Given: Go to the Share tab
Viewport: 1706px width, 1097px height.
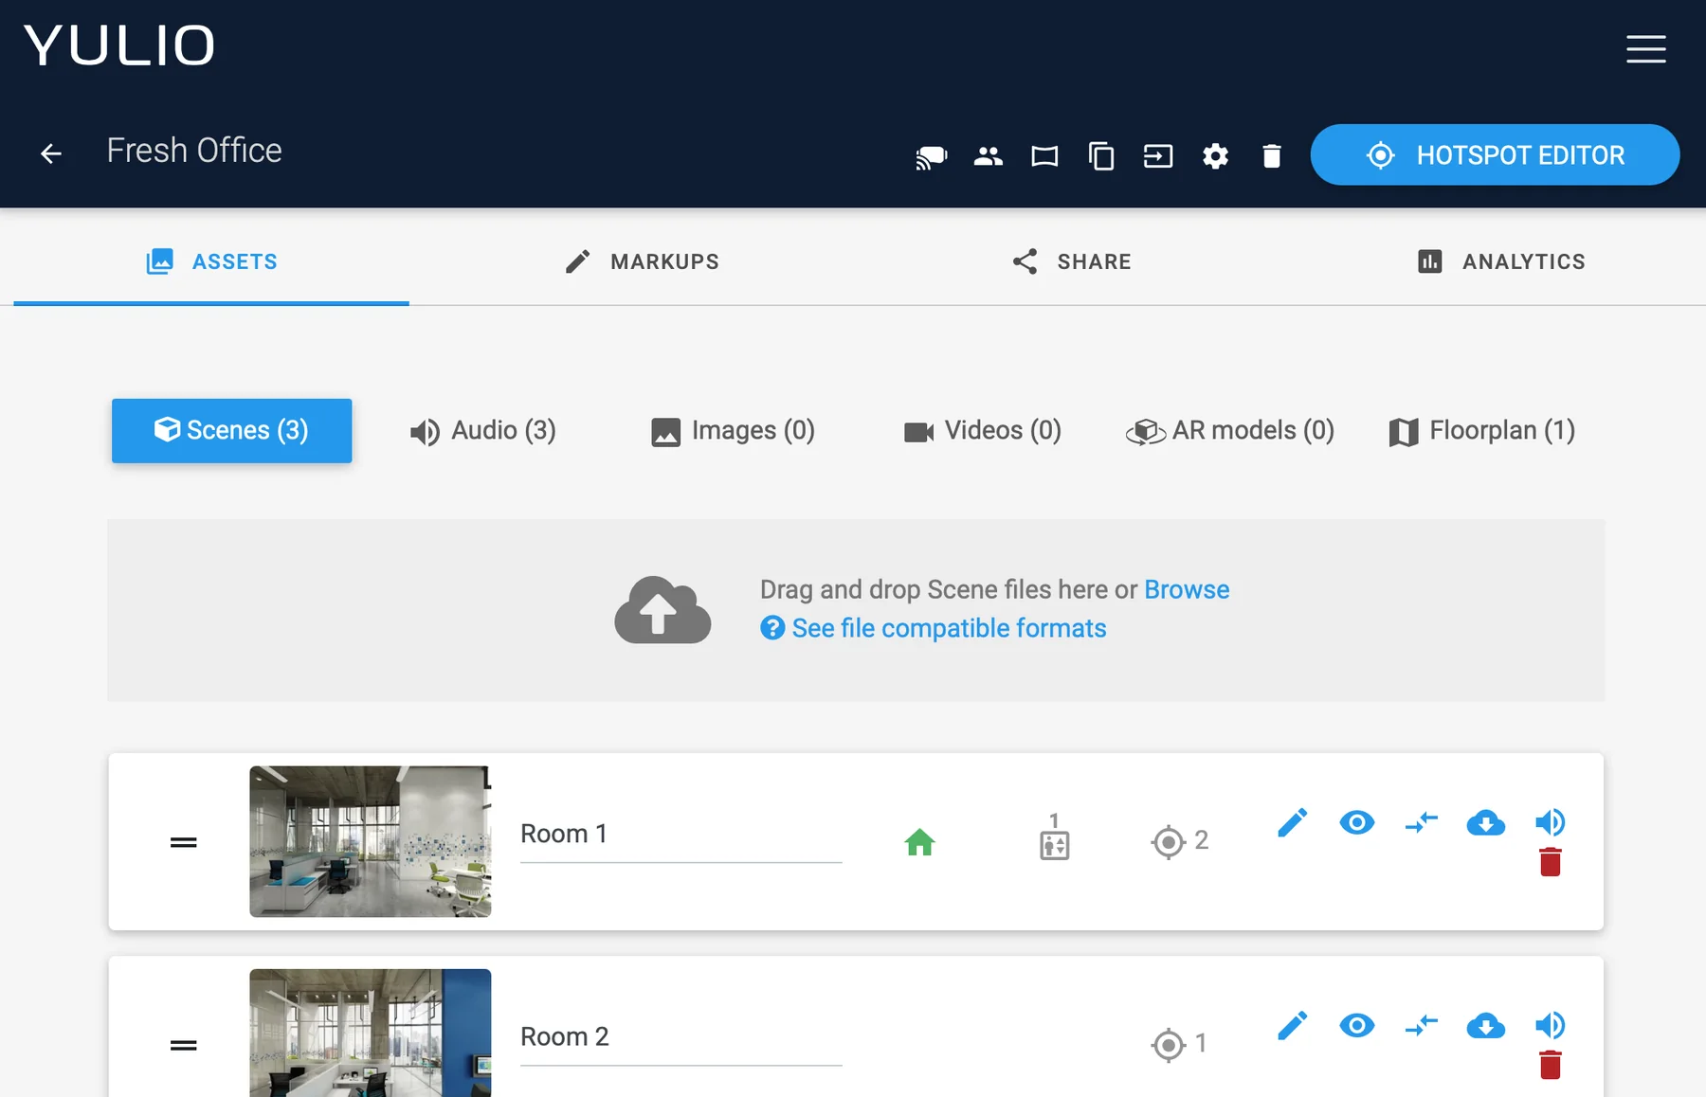Looking at the screenshot, I should coord(1071,261).
